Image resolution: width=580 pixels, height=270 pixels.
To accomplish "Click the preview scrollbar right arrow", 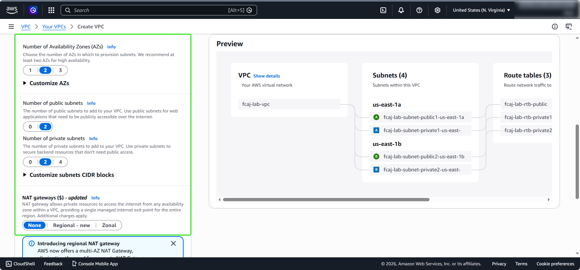I will [549, 199].
